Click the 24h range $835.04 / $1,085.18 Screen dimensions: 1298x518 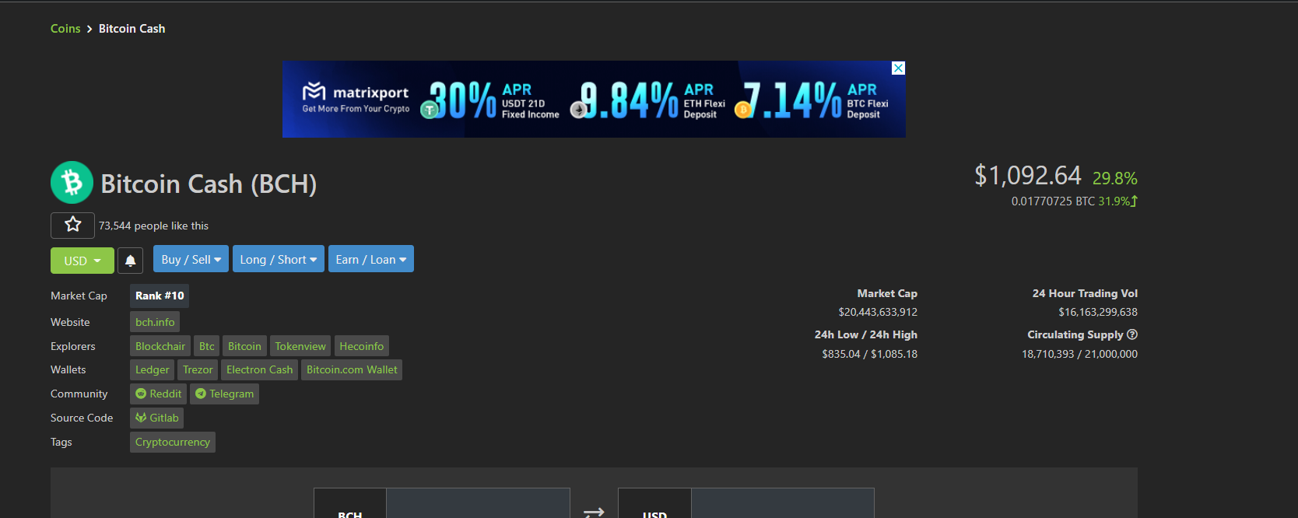point(869,354)
